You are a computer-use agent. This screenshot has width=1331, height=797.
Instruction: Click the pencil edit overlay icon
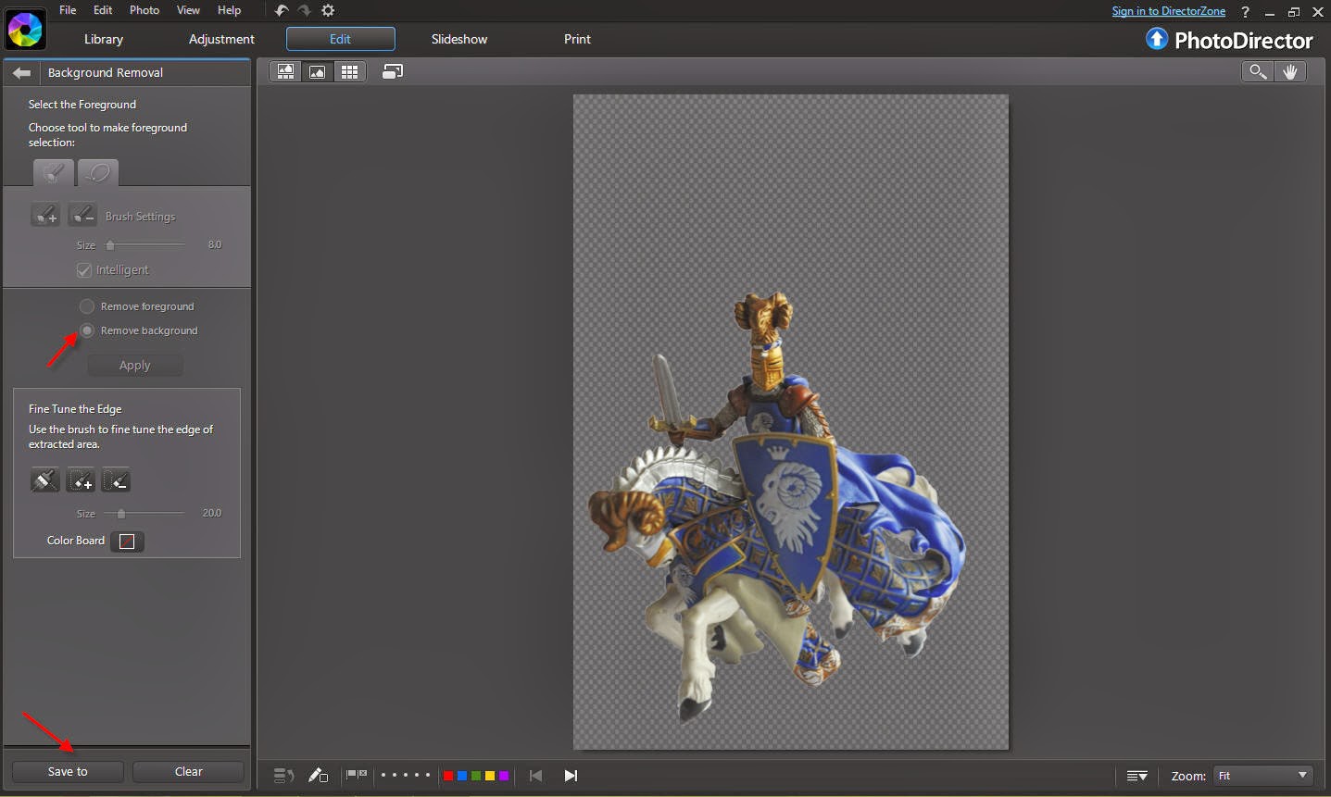[x=318, y=776]
